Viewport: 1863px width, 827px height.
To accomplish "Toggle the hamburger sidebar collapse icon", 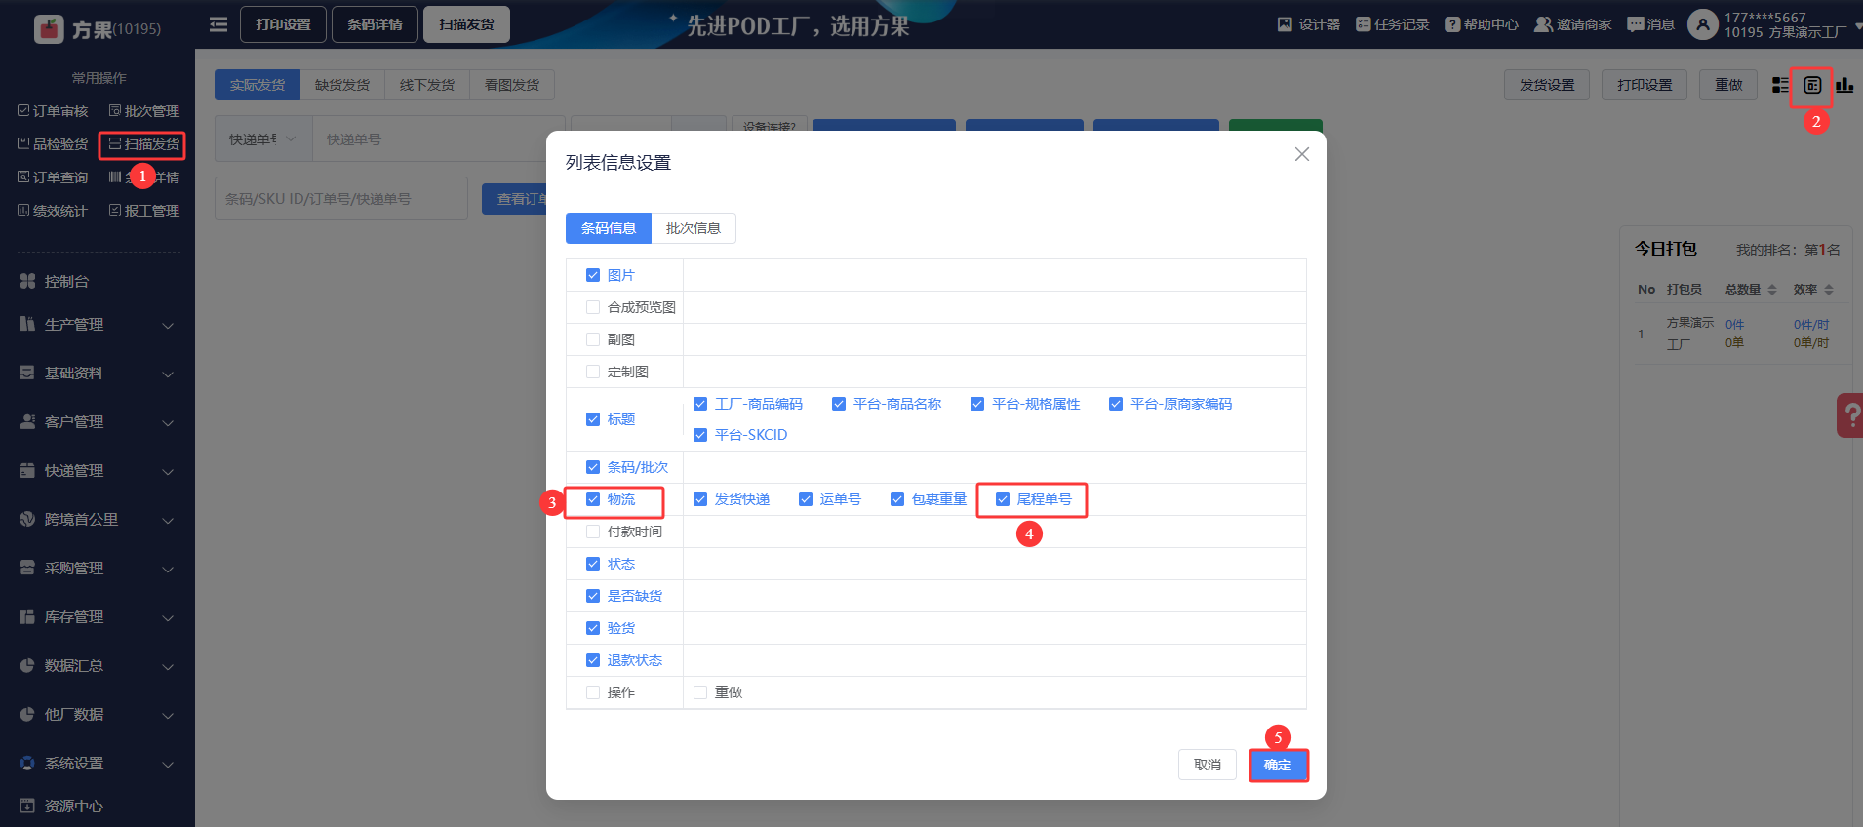I will pos(218,24).
